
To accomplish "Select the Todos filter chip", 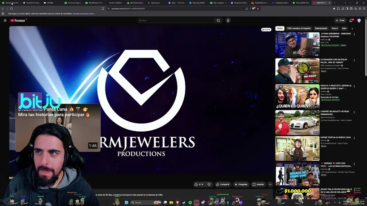I will click(280, 28).
